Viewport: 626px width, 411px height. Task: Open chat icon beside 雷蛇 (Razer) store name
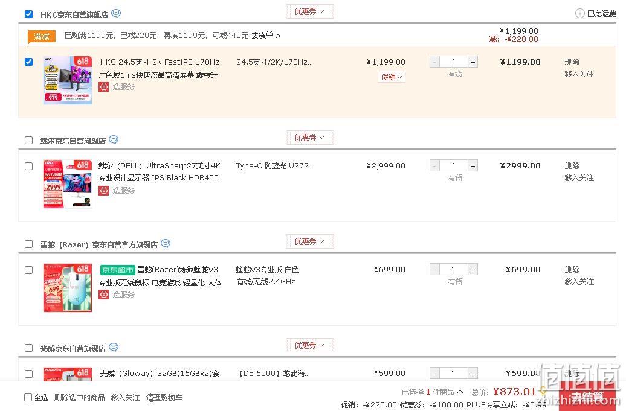(x=166, y=243)
